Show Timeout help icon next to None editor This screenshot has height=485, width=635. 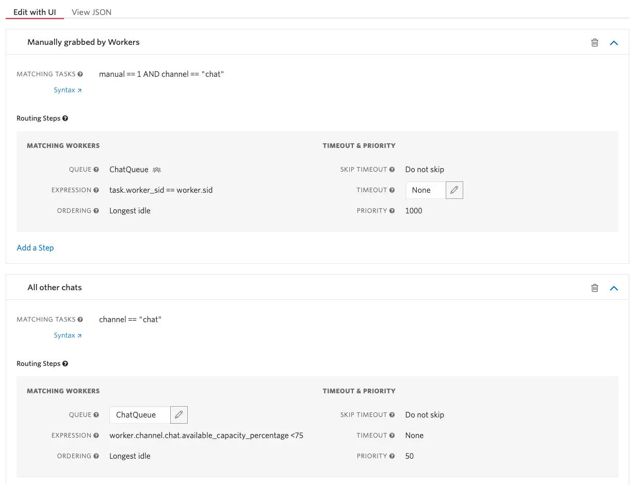coord(392,190)
